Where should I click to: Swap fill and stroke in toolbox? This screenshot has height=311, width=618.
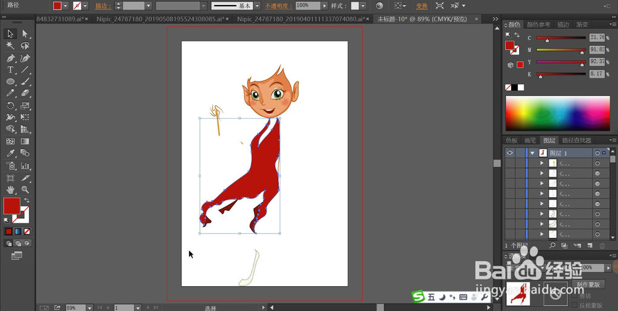pos(27,200)
